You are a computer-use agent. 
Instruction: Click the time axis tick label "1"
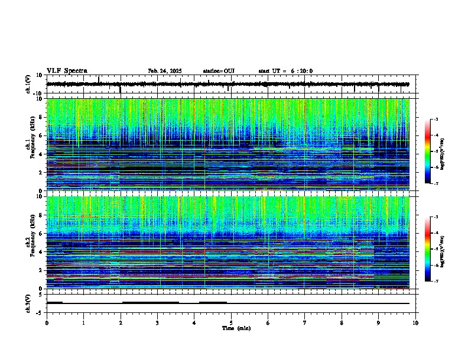click(x=83, y=323)
